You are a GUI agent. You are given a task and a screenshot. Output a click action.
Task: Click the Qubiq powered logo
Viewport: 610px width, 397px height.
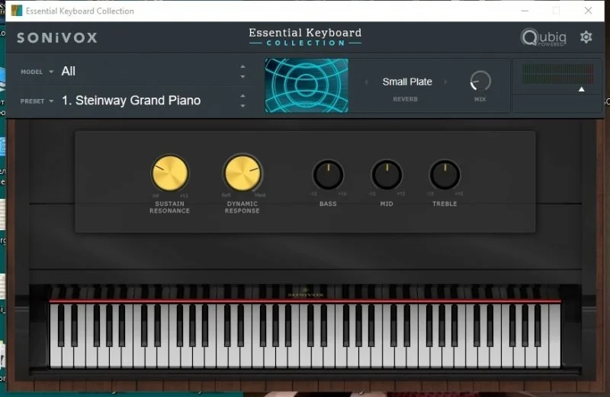click(544, 37)
